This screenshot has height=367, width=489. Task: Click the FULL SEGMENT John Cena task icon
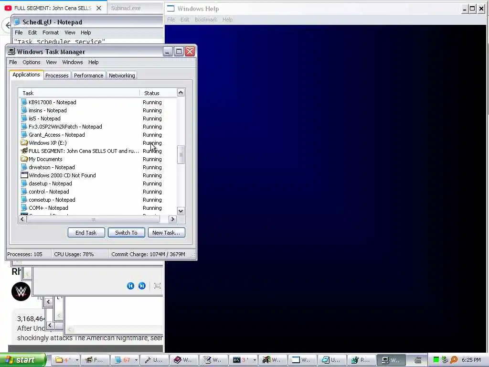click(24, 151)
